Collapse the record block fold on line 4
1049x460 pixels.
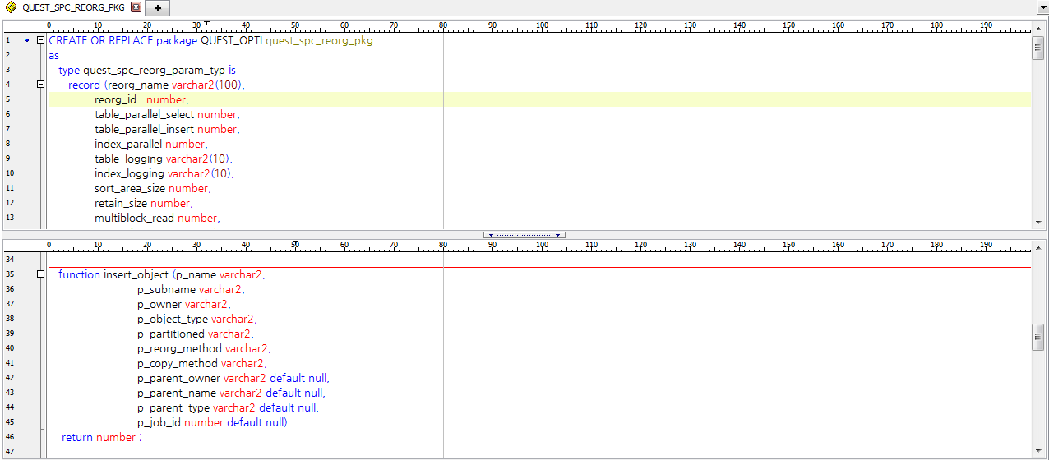[40, 85]
